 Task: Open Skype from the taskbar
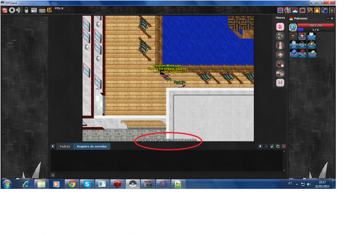pyautogui.click(x=87, y=184)
